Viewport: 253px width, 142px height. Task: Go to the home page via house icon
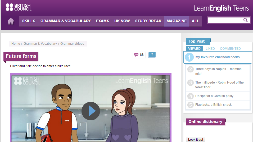coord(11,21)
